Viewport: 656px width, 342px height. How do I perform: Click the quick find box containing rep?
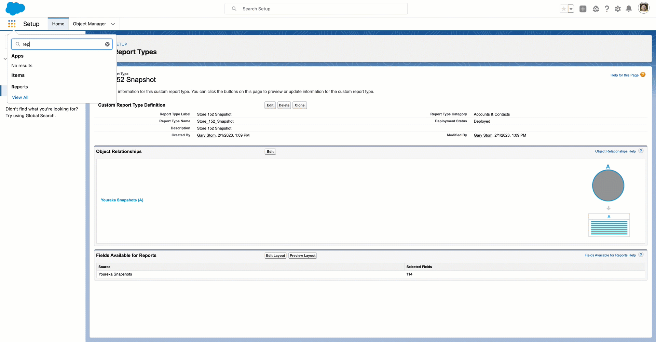point(62,44)
